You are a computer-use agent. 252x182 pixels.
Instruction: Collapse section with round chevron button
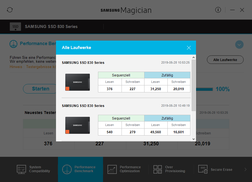pyautogui.click(x=239, y=45)
